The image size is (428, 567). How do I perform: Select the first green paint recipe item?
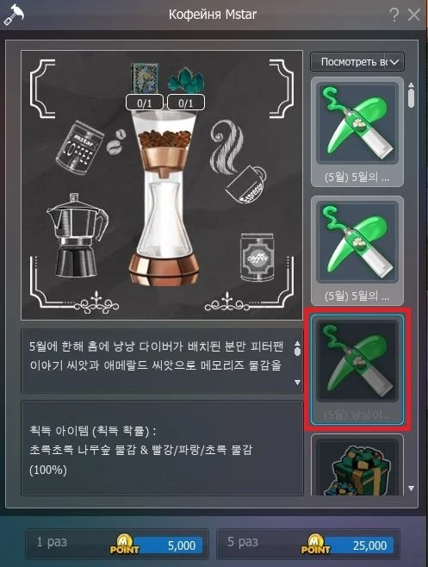click(x=357, y=132)
